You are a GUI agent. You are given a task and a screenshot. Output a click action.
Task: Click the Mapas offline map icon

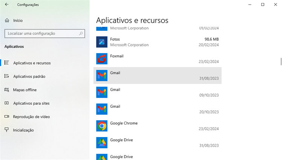pos(6,90)
